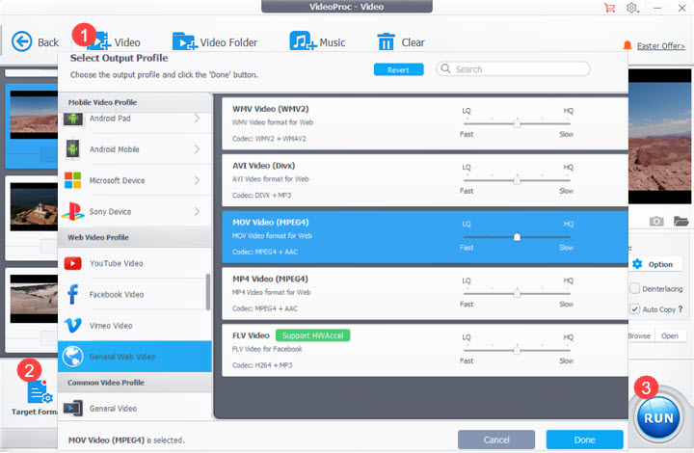Adjust the FLV Video quality slider

(517, 350)
